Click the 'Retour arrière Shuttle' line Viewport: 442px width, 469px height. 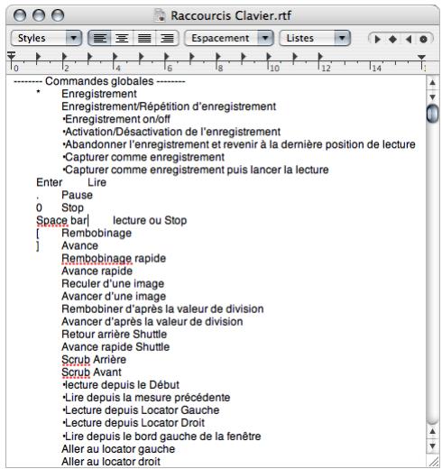[x=114, y=335]
